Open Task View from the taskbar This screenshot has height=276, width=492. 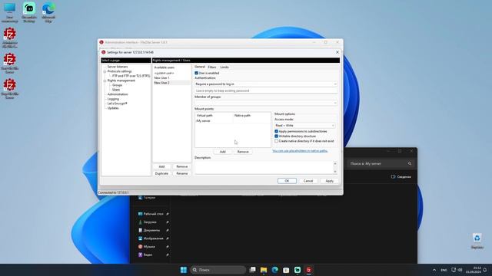(x=252, y=270)
